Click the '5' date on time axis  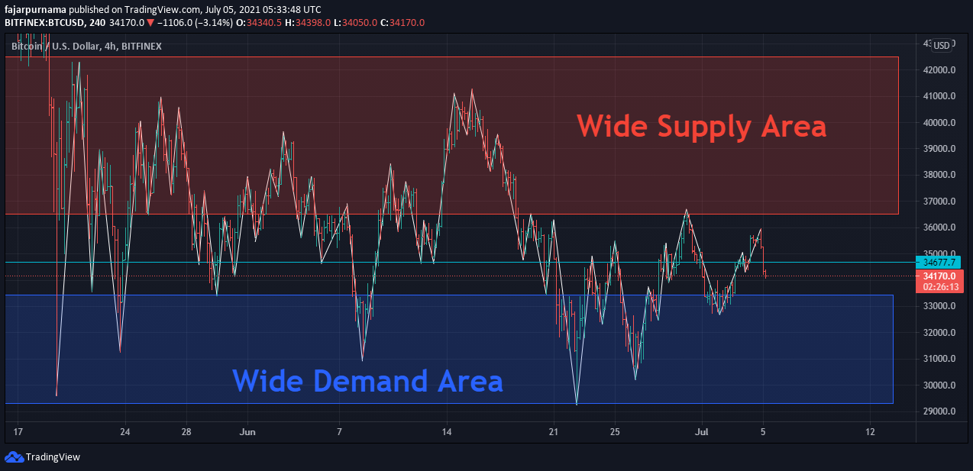pos(763,432)
